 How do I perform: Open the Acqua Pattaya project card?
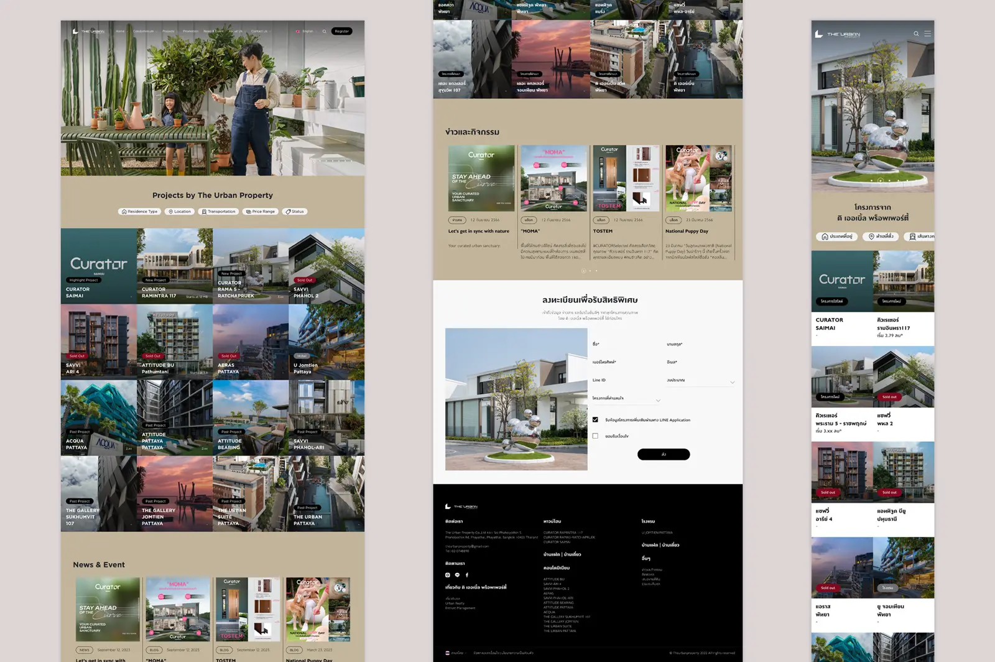pyautogui.click(x=99, y=417)
